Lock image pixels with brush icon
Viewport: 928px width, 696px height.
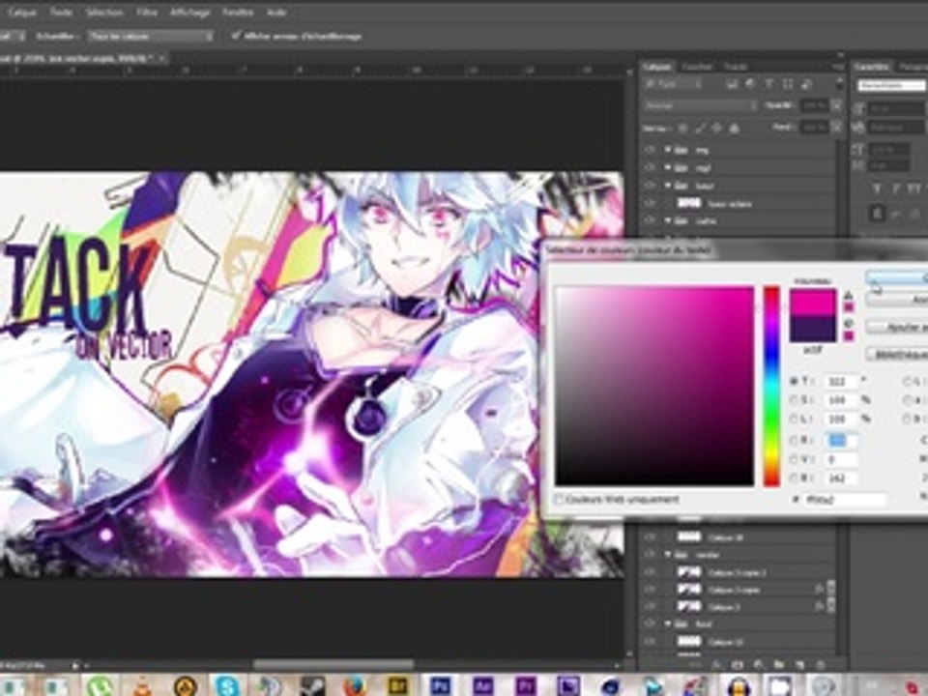[x=700, y=128]
